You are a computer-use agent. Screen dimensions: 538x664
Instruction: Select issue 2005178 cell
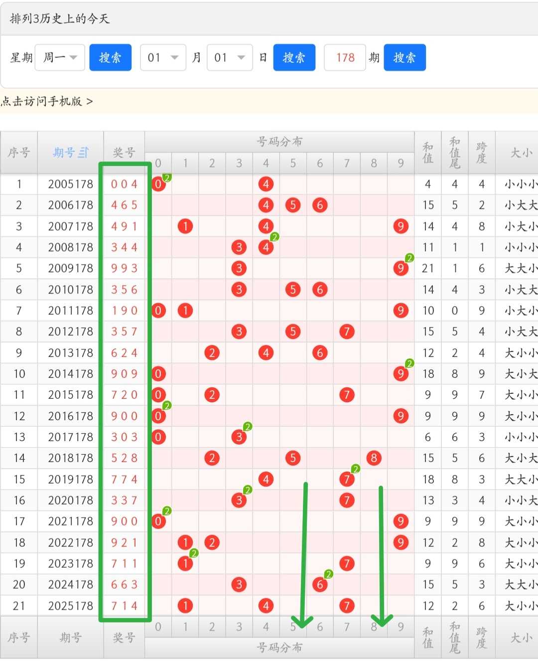click(71, 184)
